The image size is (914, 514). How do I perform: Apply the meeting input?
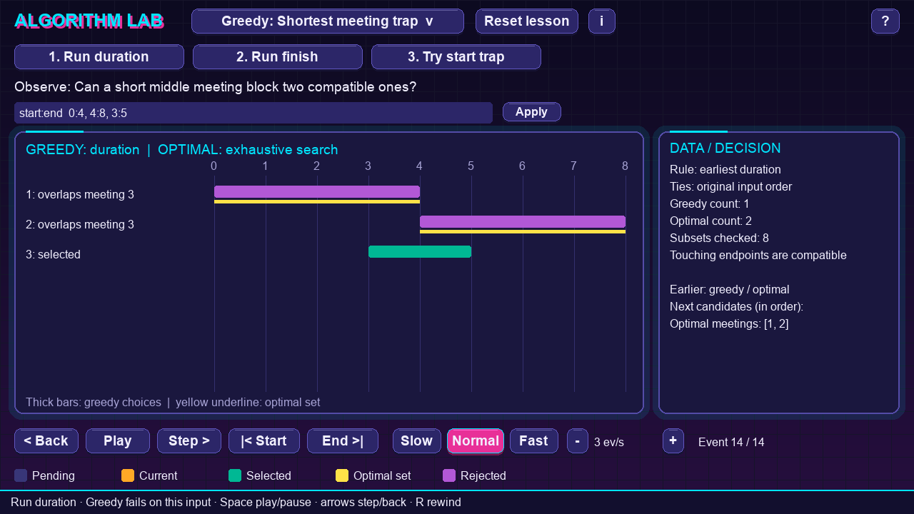(x=531, y=112)
